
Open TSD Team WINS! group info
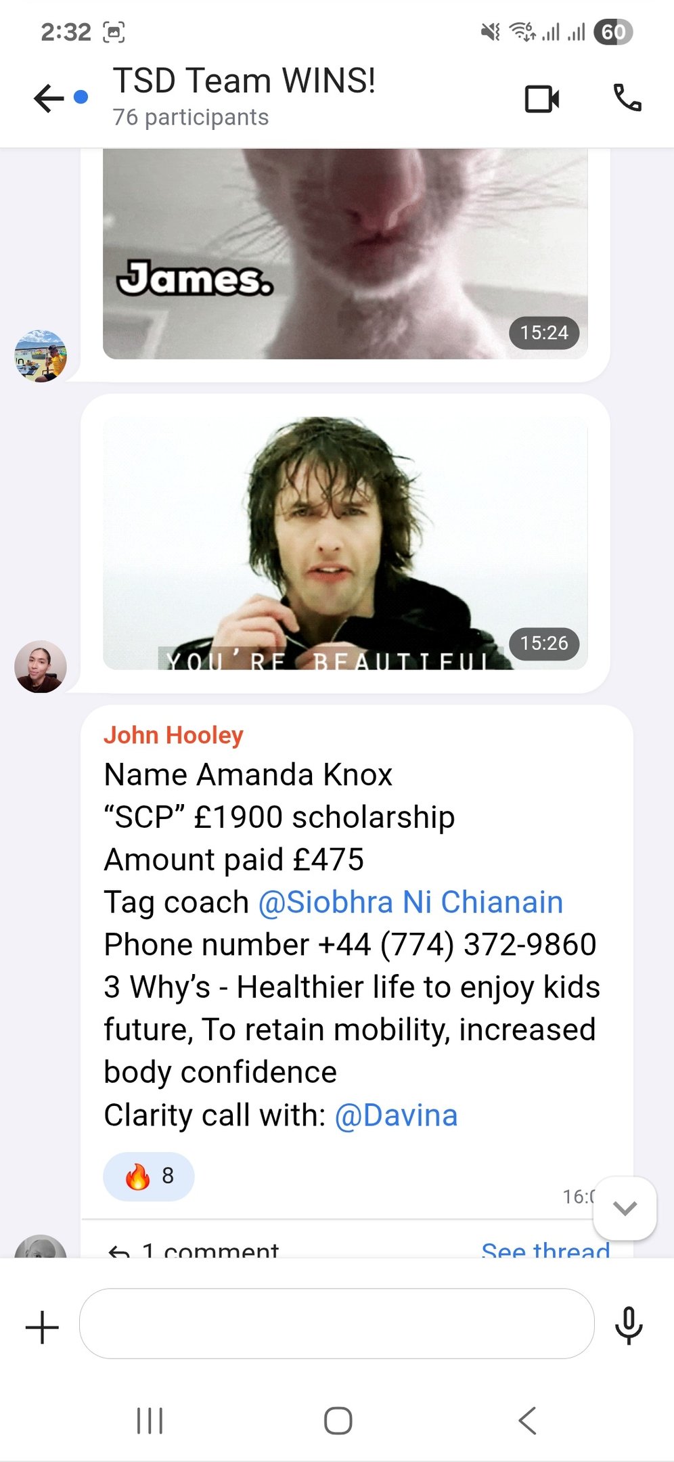pyautogui.click(x=244, y=96)
